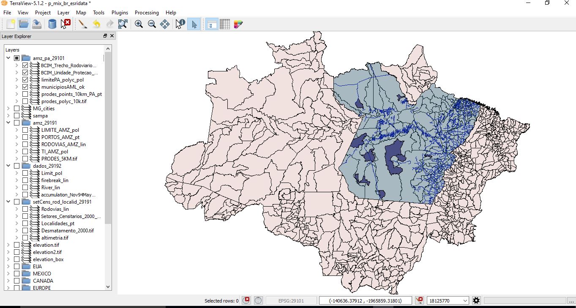Screen dimensions: 576x308
Task: Open the map scale dropdown
Action: [x=465, y=300]
